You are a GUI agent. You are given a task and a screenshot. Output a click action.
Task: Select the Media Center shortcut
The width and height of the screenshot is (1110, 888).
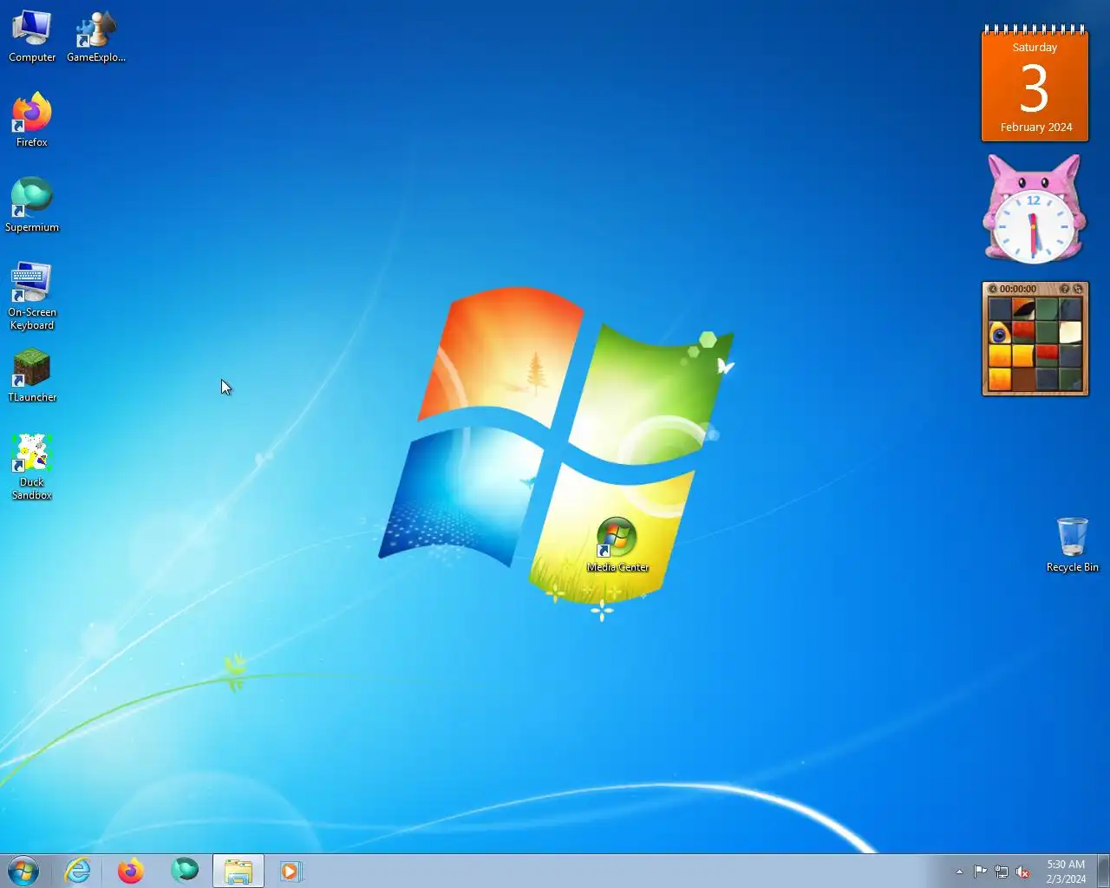coord(617,545)
